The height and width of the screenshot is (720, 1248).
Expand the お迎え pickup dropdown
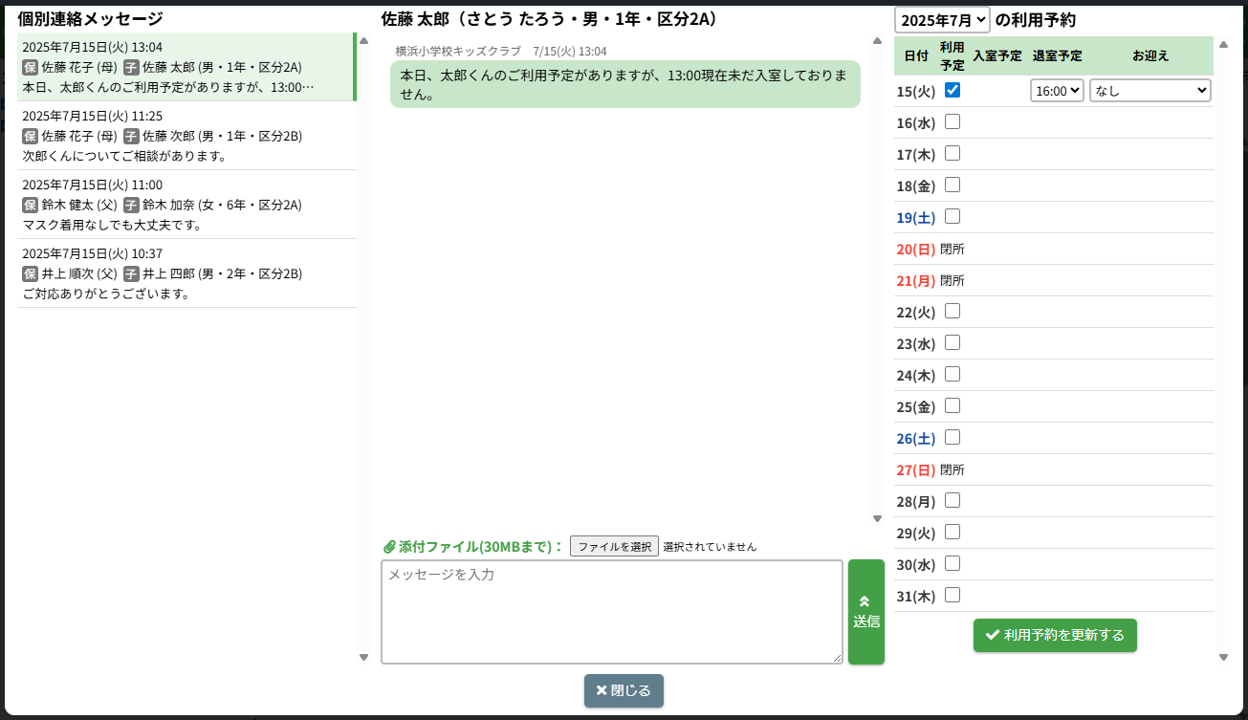tap(1149, 90)
